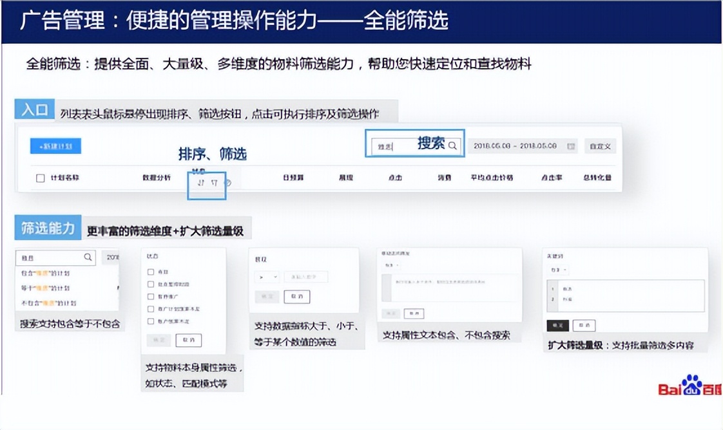723x430 pixels.
Task: Click the 日预算 column header
Action: (293, 177)
